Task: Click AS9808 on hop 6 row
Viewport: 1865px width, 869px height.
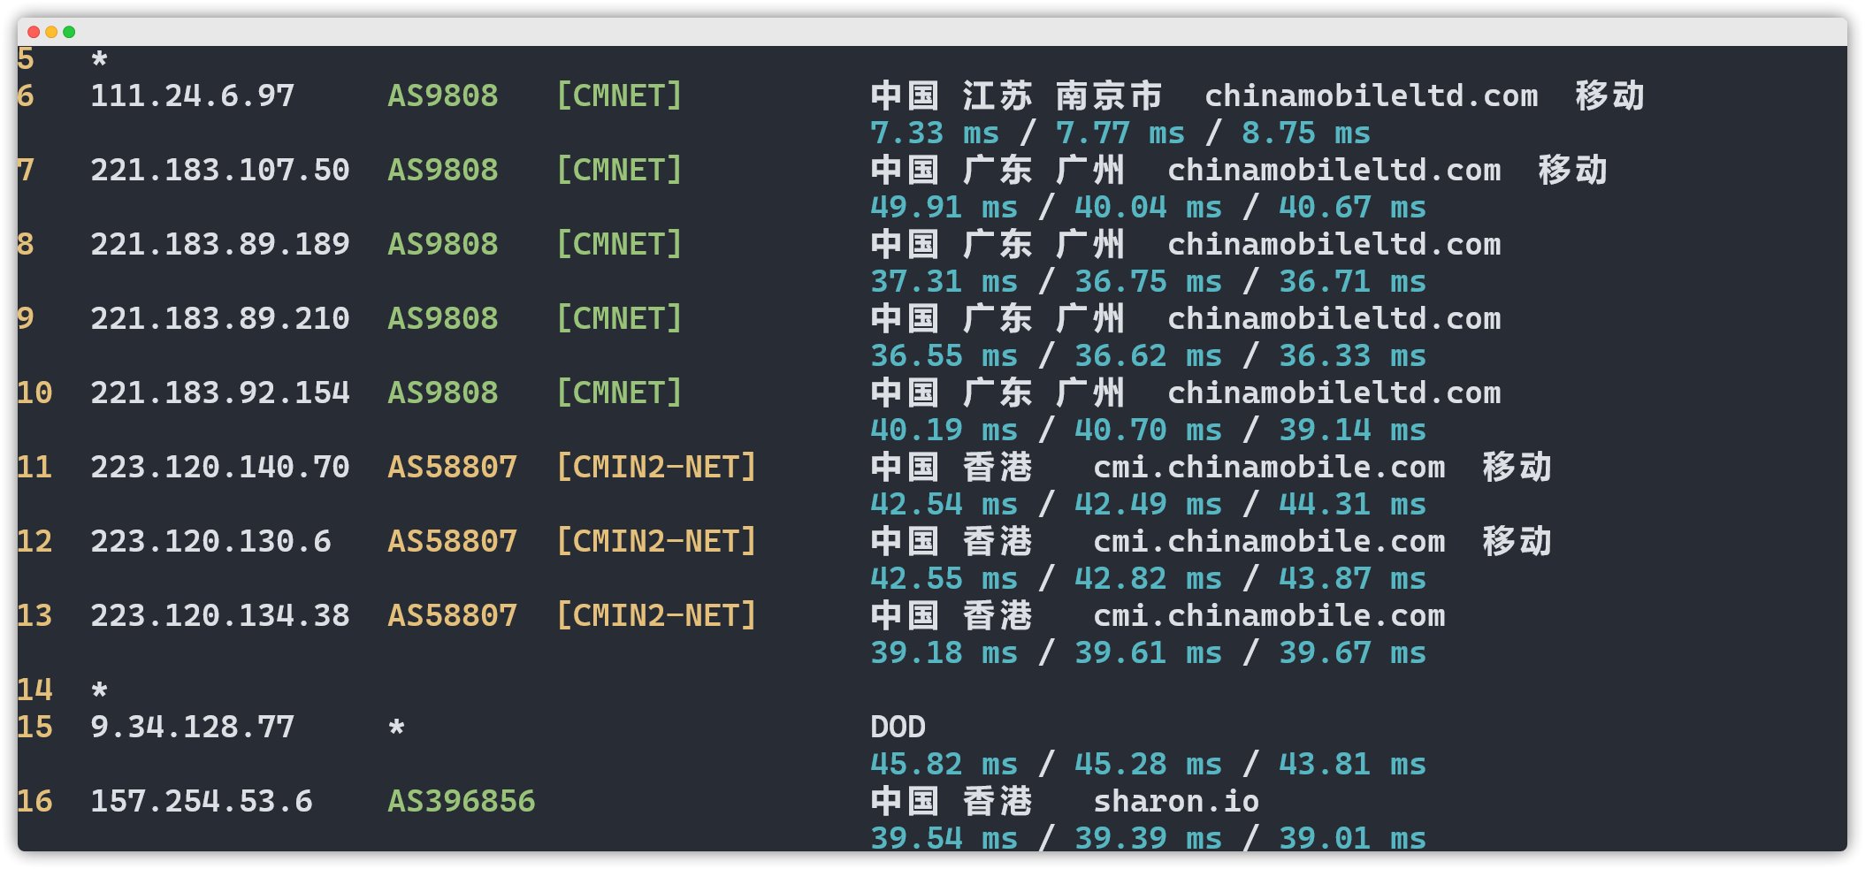Action: (443, 95)
